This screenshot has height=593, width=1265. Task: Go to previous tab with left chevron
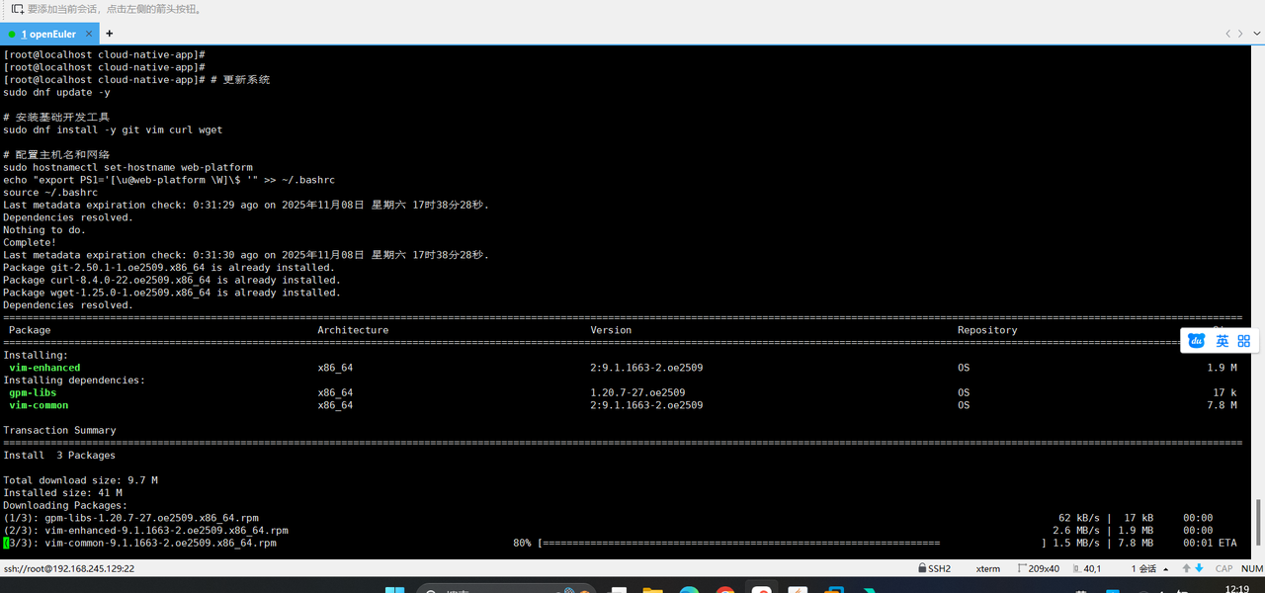pyautogui.click(x=1228, y=34)
